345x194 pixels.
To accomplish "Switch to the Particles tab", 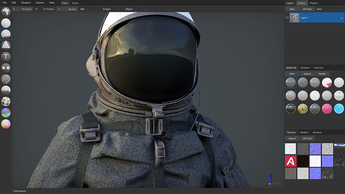I will 318,67.
